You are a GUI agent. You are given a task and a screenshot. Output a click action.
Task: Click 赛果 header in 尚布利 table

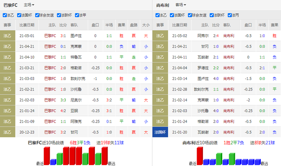tap(274, 25)
